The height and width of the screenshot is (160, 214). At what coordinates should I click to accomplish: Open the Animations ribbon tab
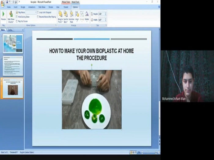32,7
